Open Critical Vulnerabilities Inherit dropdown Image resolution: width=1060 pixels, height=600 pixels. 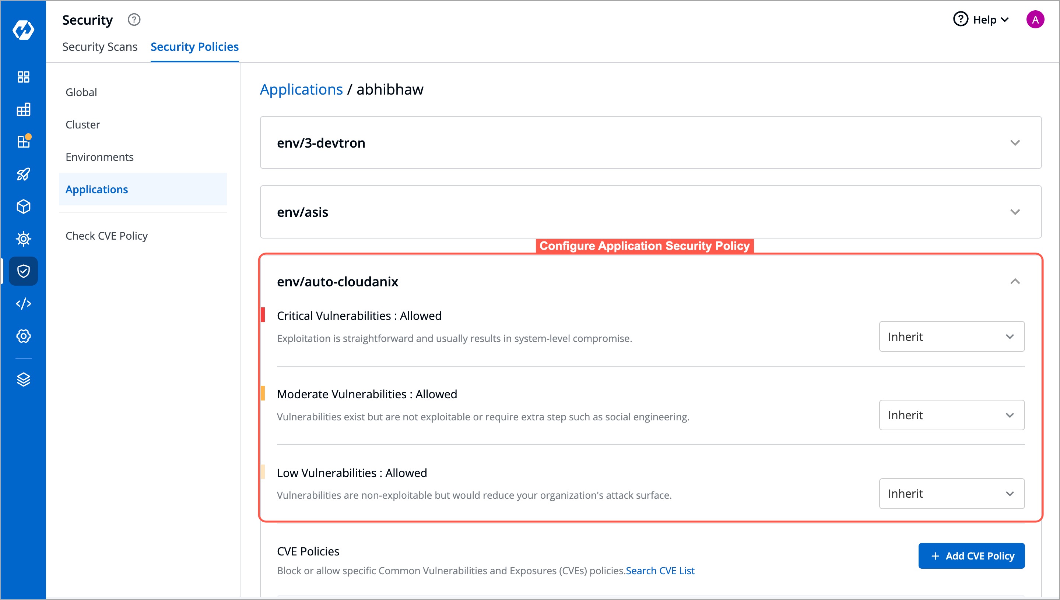click(952, 337)
